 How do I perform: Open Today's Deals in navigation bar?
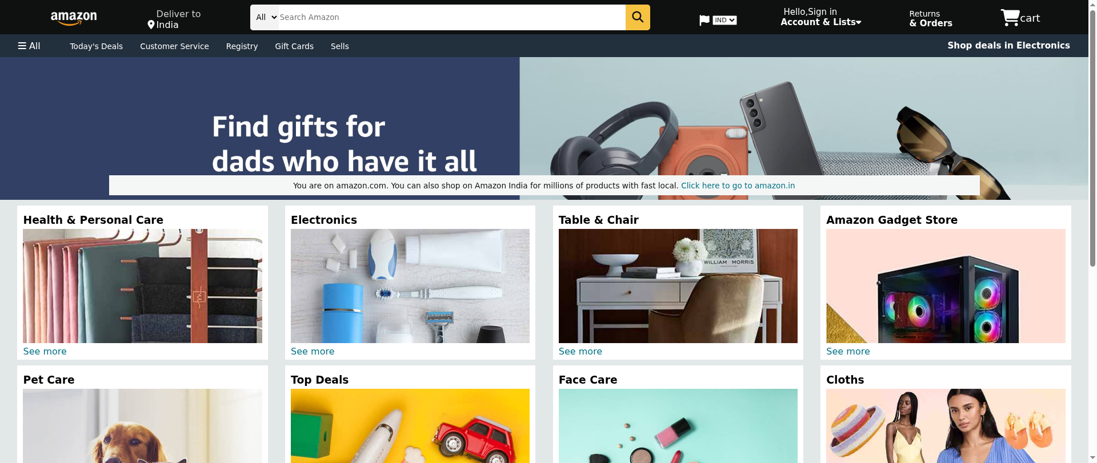pos(96,46)
